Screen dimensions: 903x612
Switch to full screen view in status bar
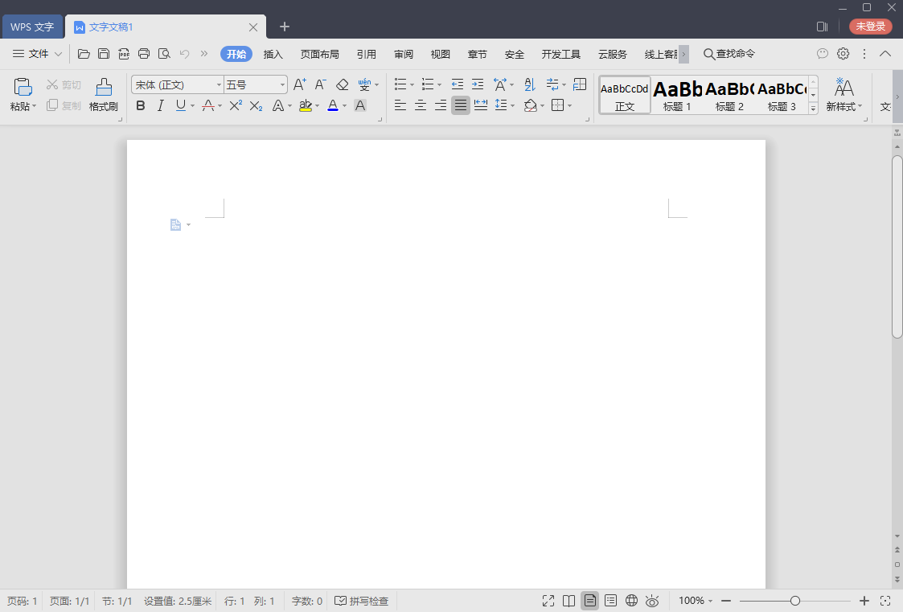tap(548, 601)
